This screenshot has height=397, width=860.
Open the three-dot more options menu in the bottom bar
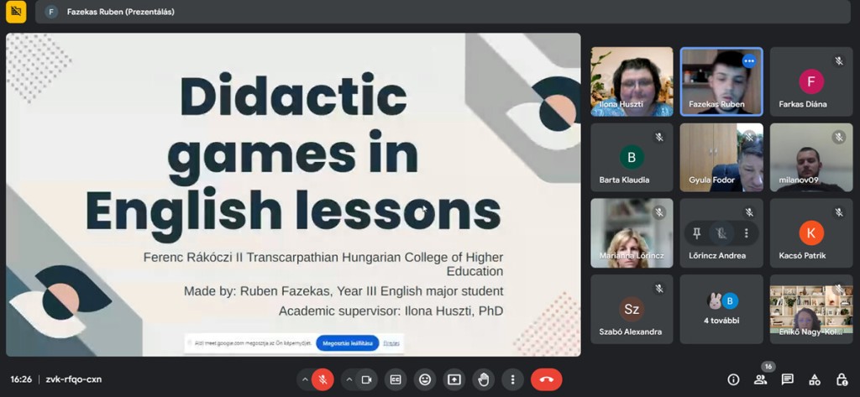click(511, 379)
